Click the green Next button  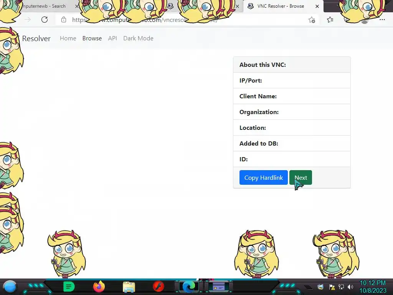coord(301,177)
